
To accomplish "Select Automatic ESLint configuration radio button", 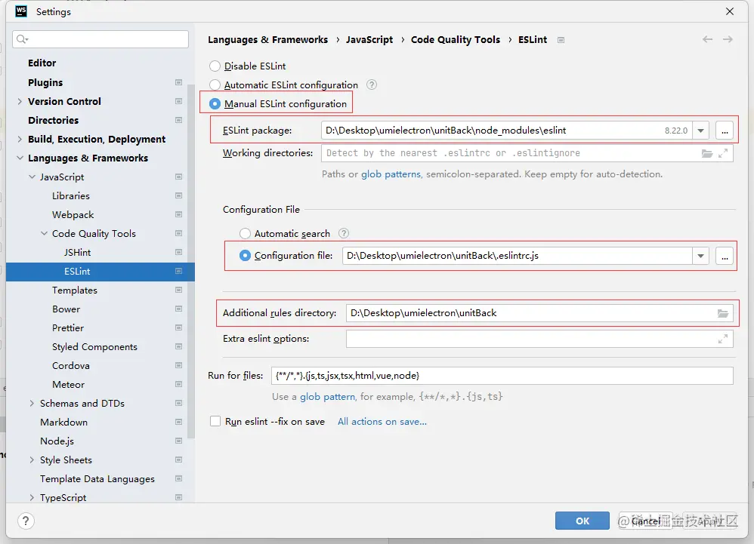I will tap(215, 85).
